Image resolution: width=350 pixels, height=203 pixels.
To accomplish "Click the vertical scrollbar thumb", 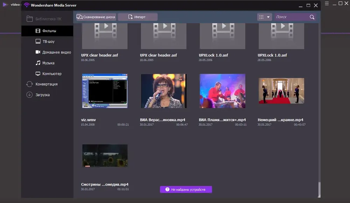I will [x=319, y=189].
